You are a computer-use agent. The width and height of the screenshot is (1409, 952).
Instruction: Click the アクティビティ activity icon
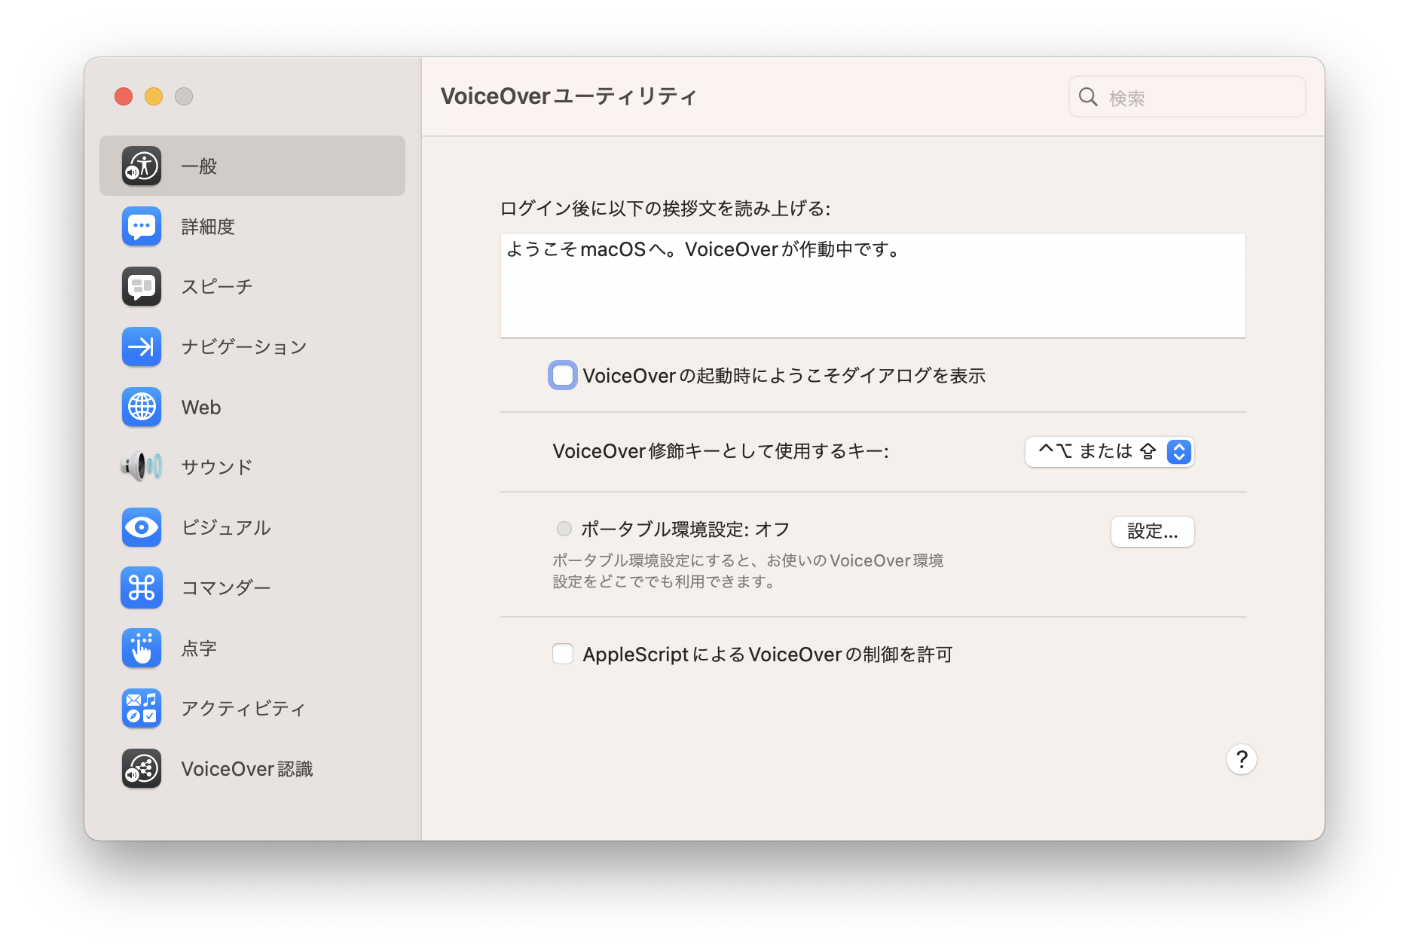pyautogui.click(x=141, y=708)
